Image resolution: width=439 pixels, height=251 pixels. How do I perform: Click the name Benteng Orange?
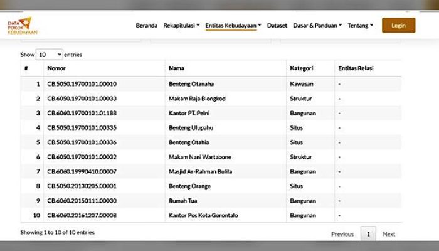point(189,186)
